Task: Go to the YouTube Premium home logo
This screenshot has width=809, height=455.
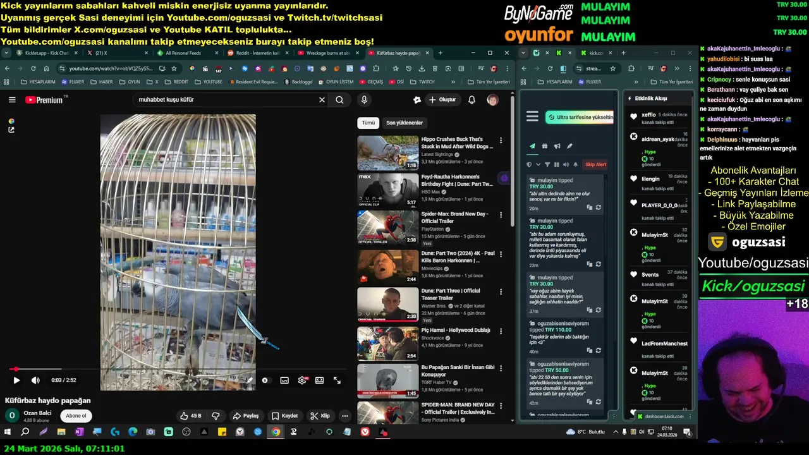Action: (44, 100)
